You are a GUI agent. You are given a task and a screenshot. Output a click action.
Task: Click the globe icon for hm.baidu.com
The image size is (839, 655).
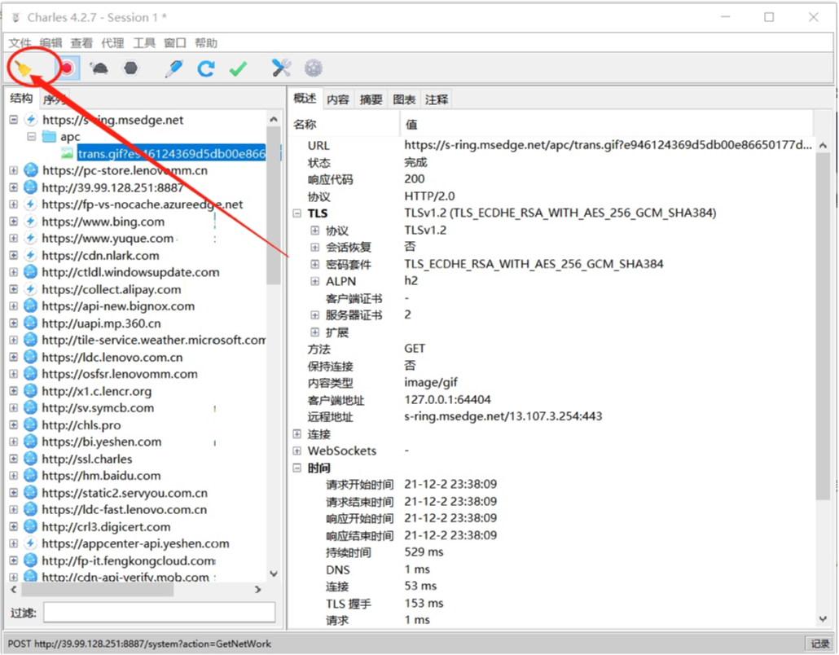(31, 476)
